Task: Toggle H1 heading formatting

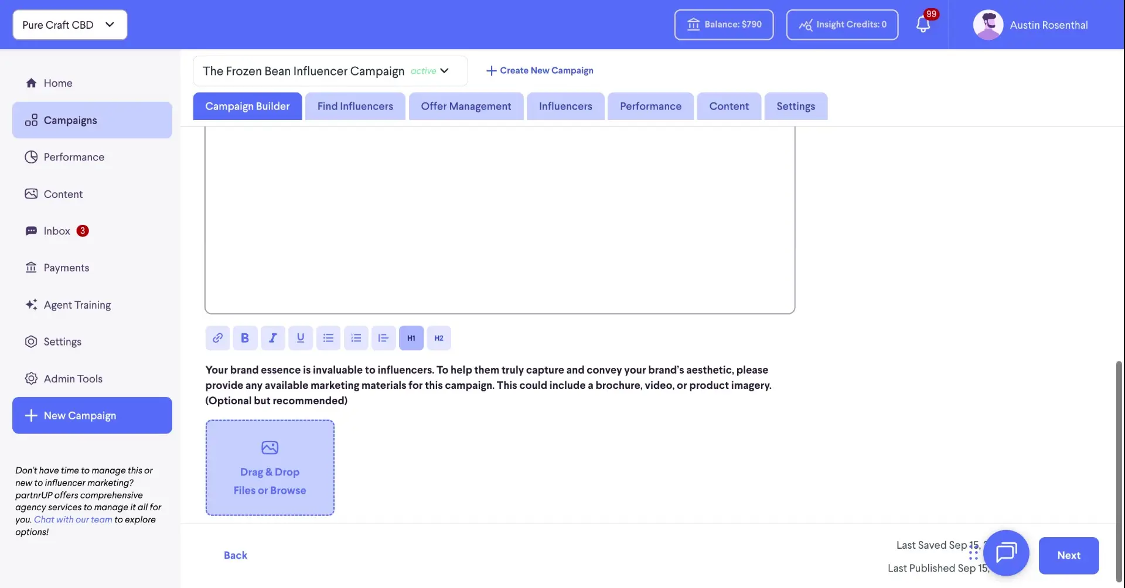Action: pyautogui.click(x=411, y=338)
